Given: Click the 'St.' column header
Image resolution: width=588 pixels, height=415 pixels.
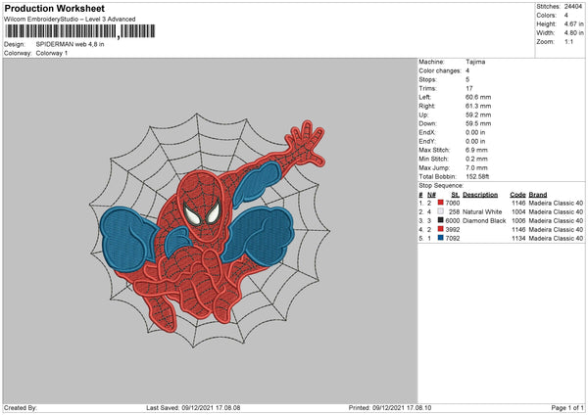Looking at the screenshot, I should (x=456, y=195).
